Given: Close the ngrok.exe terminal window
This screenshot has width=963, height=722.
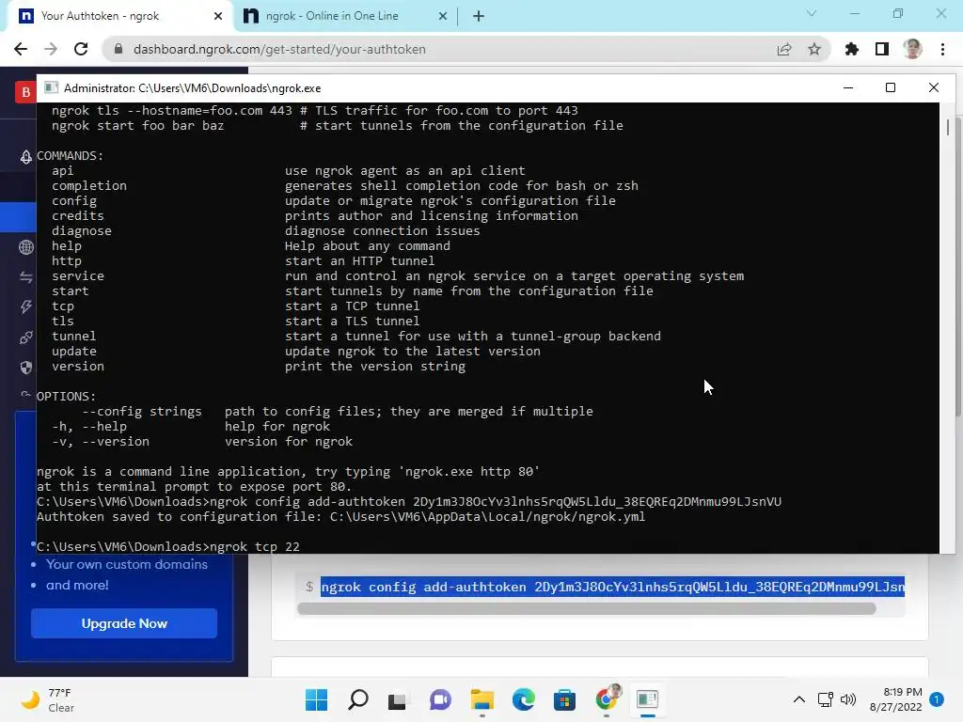Looking at the screenshot, I should tap(934, 87).
